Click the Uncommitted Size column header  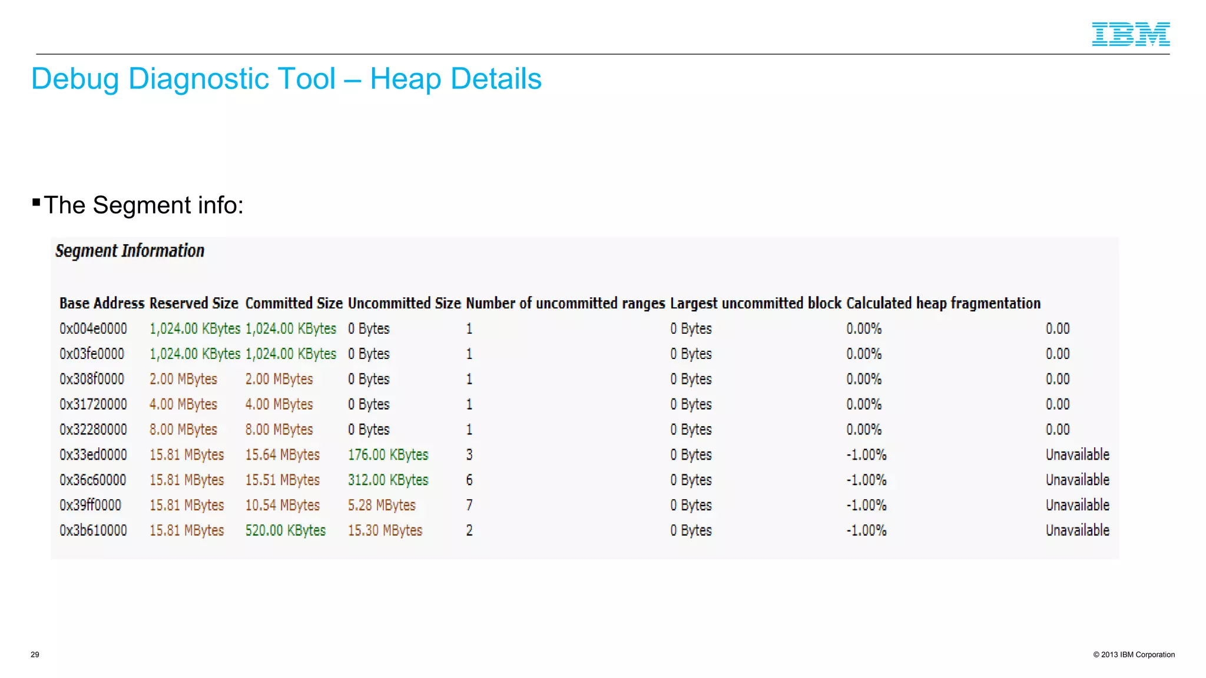click(405, 303)
